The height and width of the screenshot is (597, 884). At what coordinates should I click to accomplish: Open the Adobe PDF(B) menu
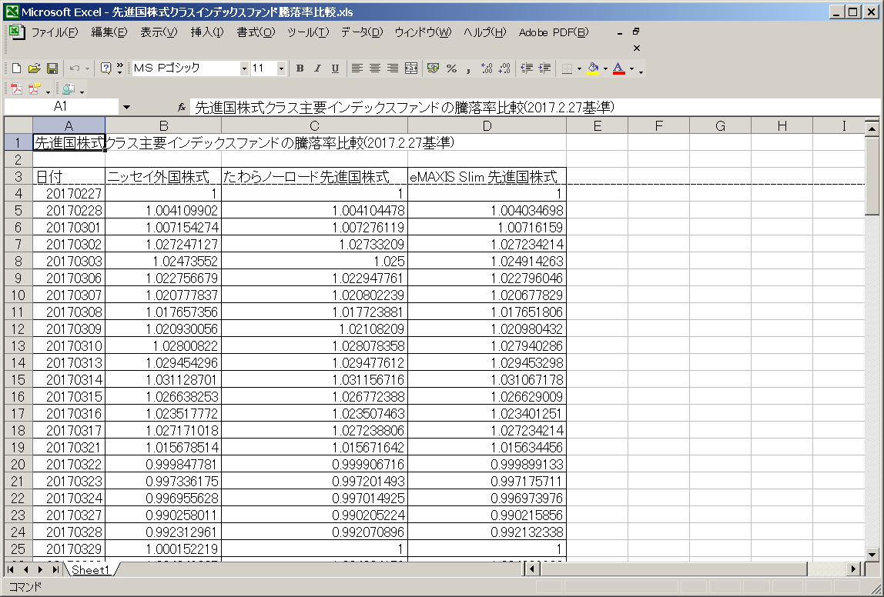[x=553, y=32]
